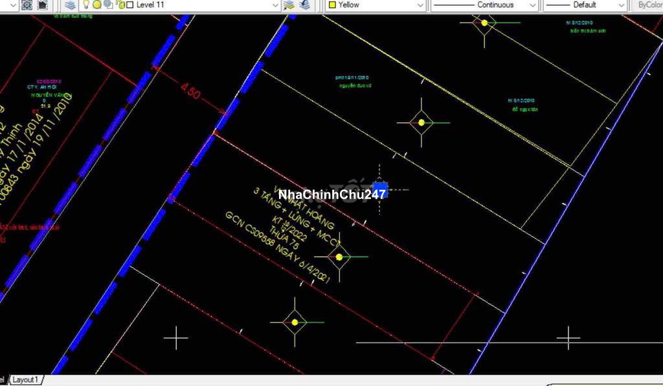Switch to the Model tab

click(x=3, y=380)
